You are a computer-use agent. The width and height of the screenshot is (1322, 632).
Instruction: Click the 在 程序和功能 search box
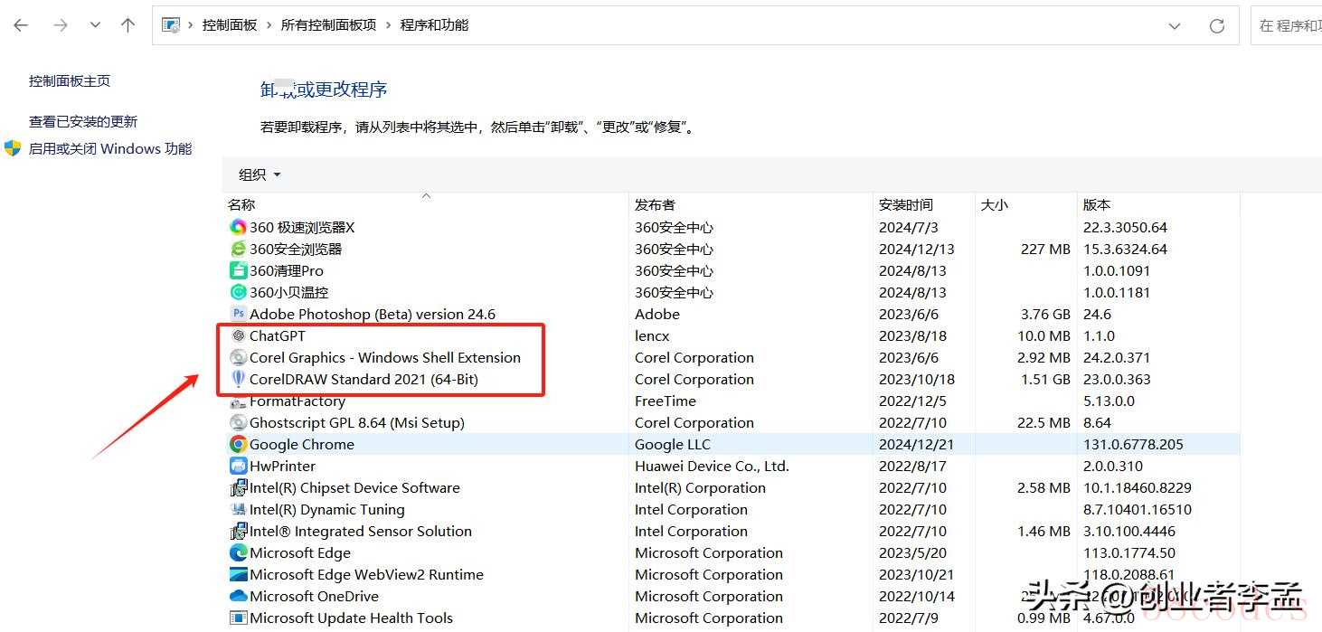[x=1288, y=26]
